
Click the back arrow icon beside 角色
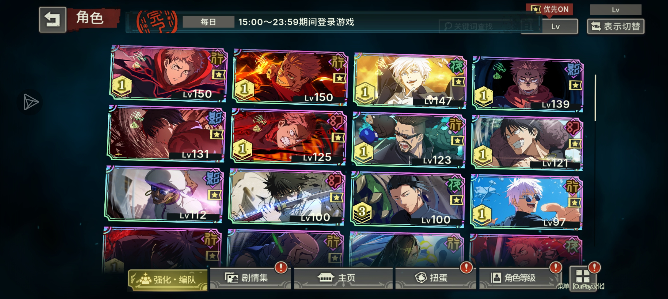[x=53, y=20]
